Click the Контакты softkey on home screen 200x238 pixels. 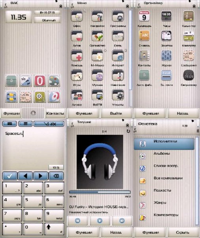point(55,113)
